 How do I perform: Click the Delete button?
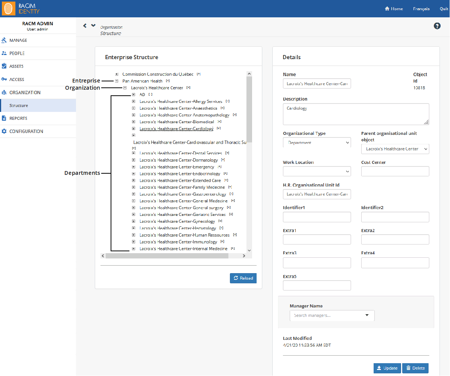click(415, 368)
